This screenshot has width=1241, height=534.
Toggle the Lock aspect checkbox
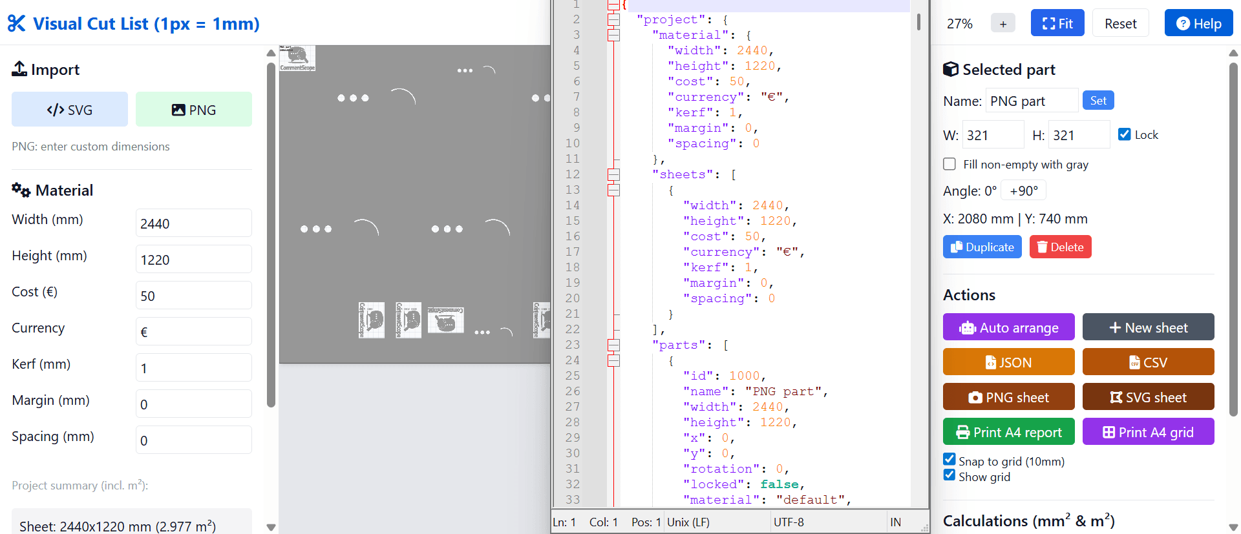coord(1125,134)
